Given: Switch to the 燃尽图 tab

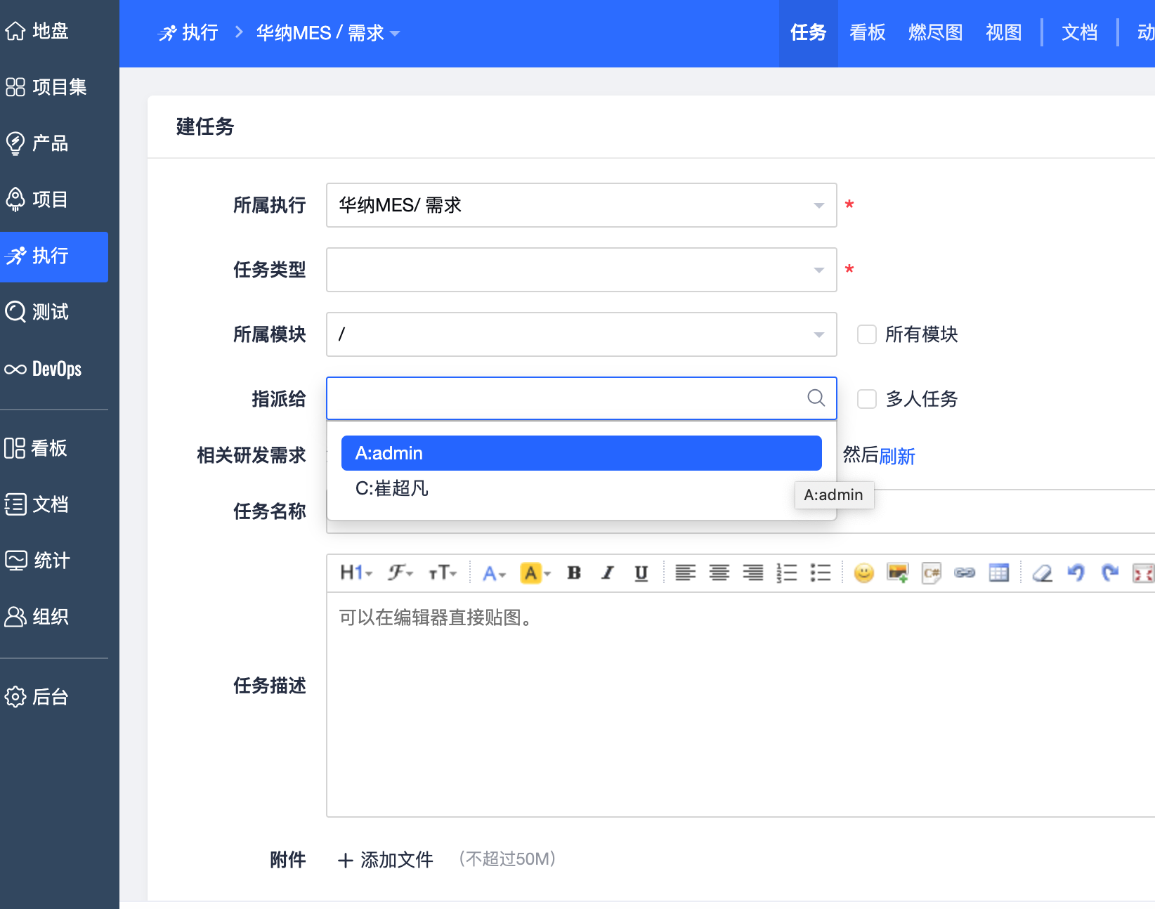Looking at the screenshot, I should click(935, 33).
